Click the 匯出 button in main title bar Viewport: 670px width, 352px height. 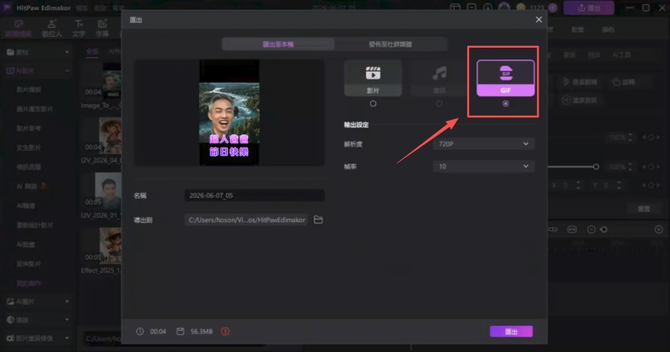click(589, 8)
